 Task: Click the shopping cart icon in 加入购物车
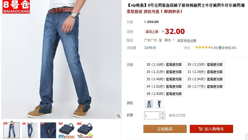(200, 129)
